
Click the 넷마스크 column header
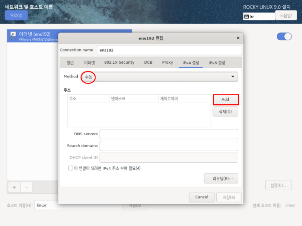(134, 99)
